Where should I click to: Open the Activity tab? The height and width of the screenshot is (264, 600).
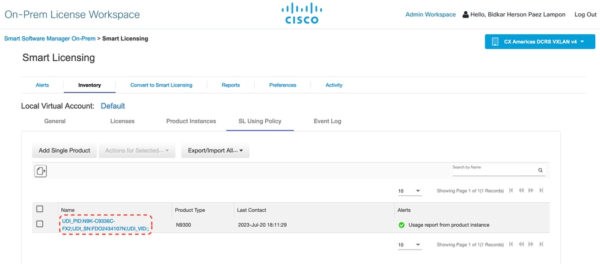[x=334, y=85]
